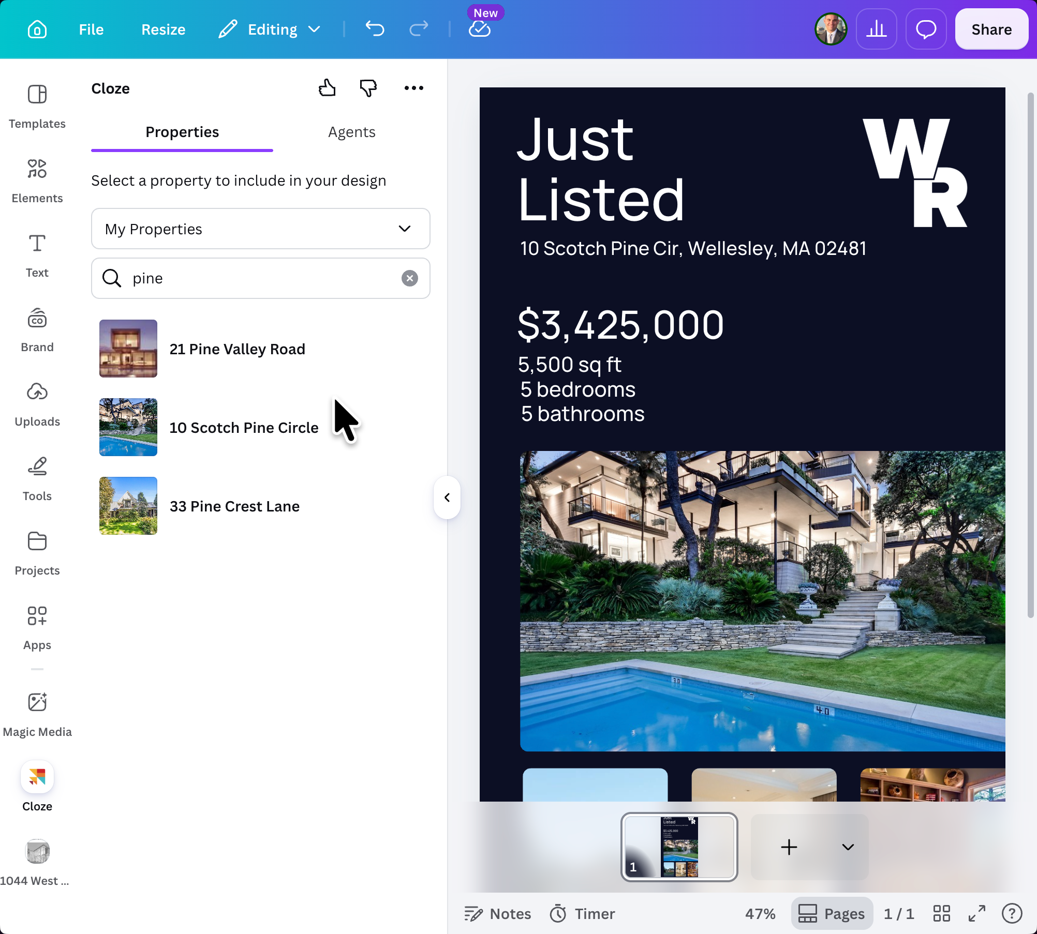Expand the My Properties dropdown

[x=261, y=229]
